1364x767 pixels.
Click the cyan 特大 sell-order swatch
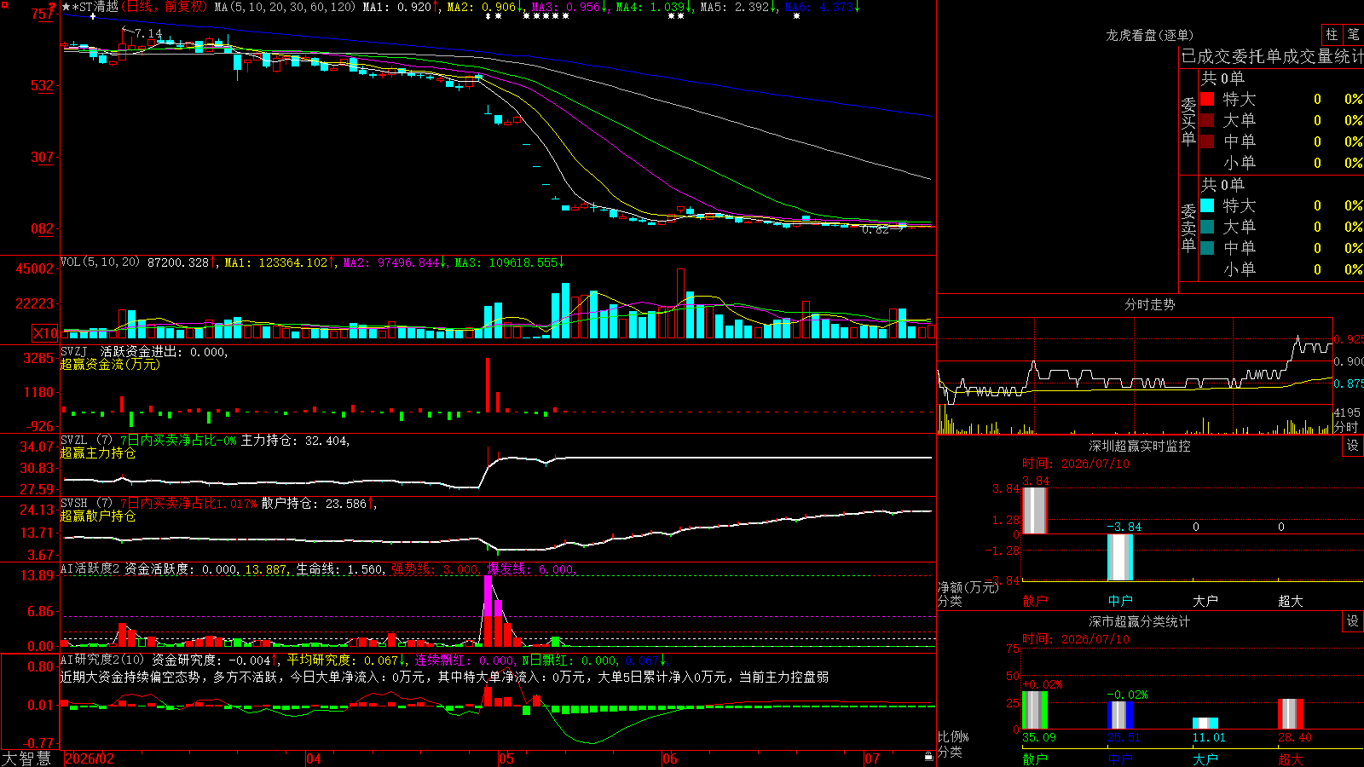point(1207,205)
